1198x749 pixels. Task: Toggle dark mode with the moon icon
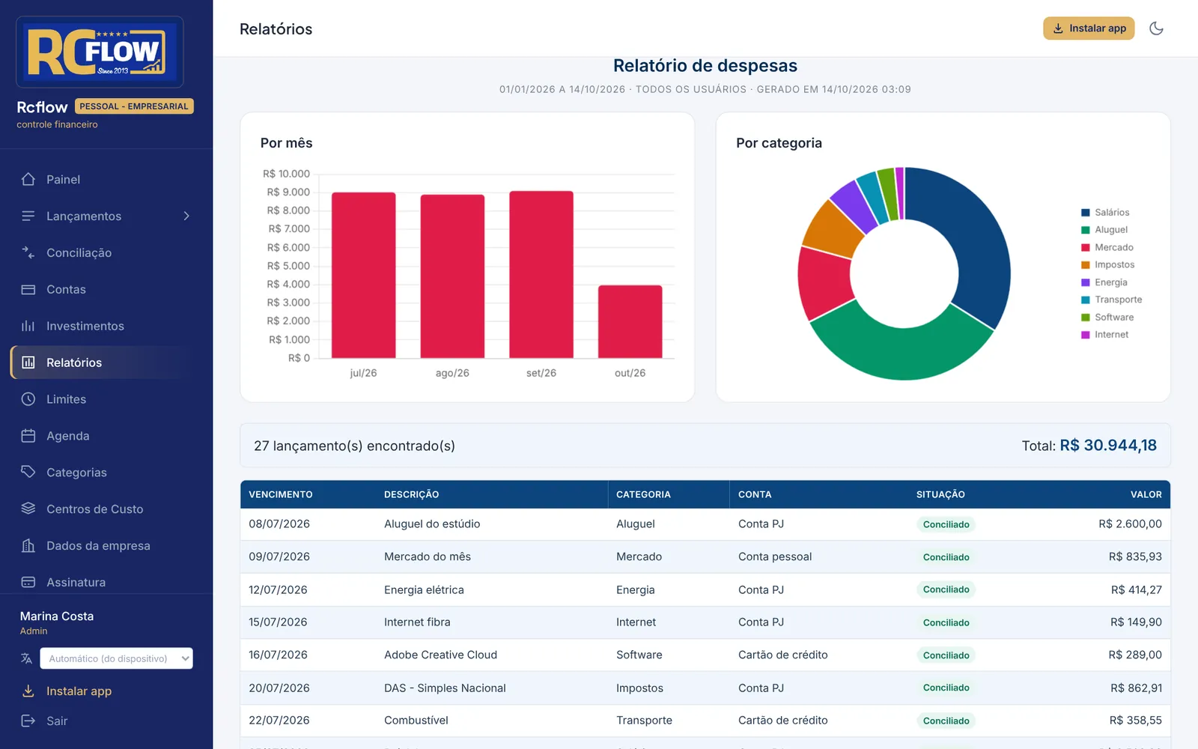click(1156, 28)
